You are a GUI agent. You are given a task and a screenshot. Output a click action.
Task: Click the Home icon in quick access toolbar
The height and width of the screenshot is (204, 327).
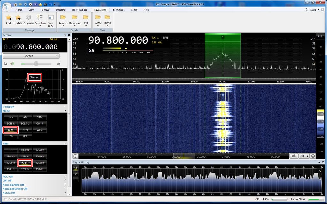tap(15, 4)
